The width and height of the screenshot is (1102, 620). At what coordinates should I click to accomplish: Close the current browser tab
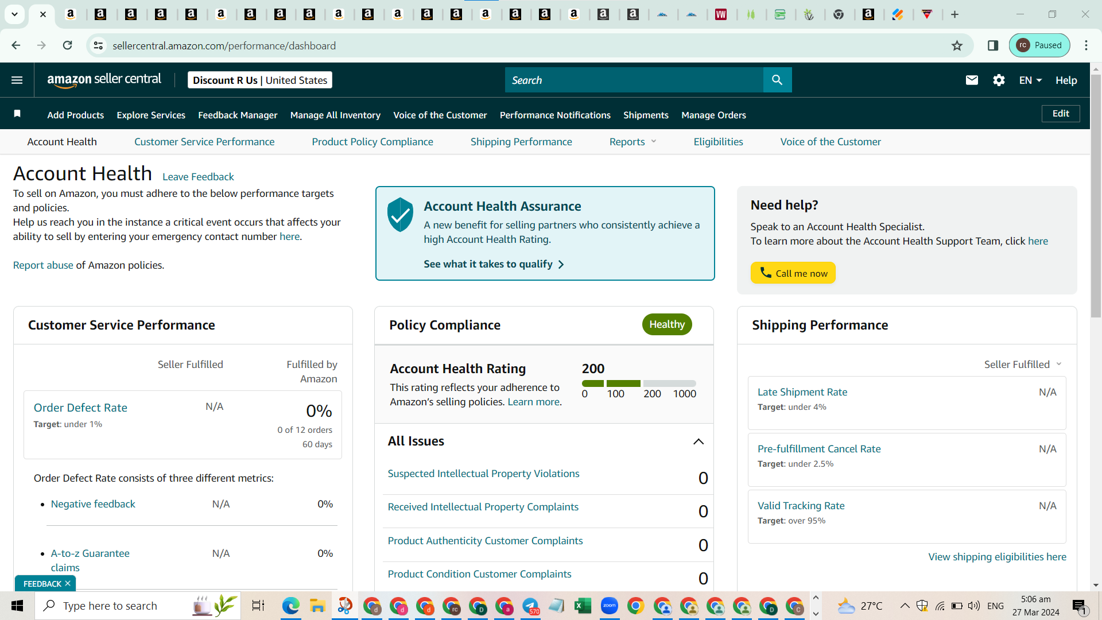pos(43,14)
